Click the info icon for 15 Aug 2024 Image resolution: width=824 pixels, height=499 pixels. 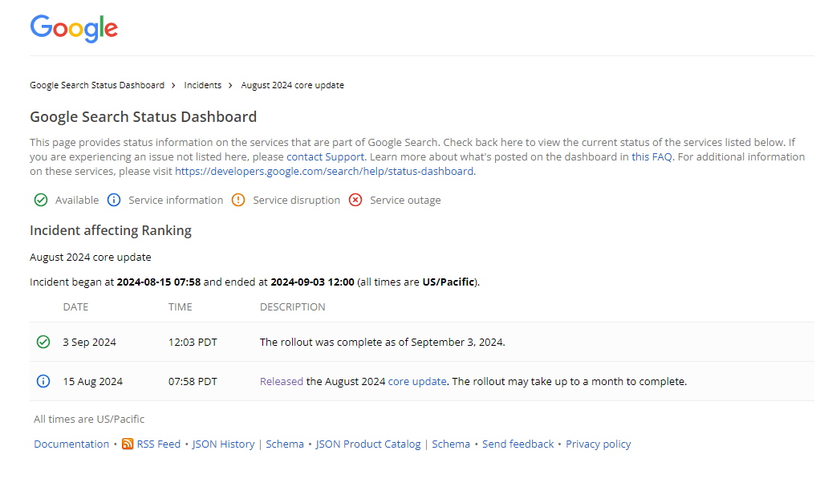[x=43, y=381]
